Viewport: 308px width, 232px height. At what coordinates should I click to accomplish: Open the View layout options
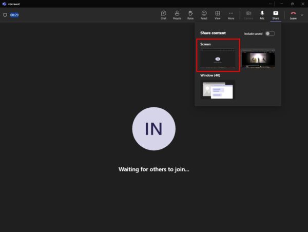click(218, 14)
